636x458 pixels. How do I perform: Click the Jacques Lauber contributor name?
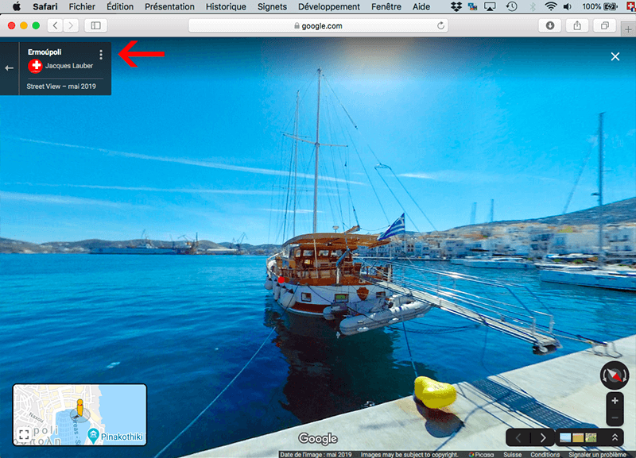(69, 66)
